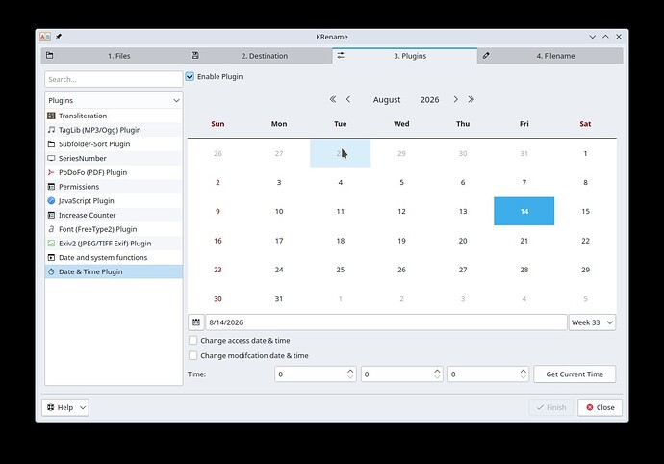
Task: Select Subfolder-Sort Plugin row
Action: (114, 144)
